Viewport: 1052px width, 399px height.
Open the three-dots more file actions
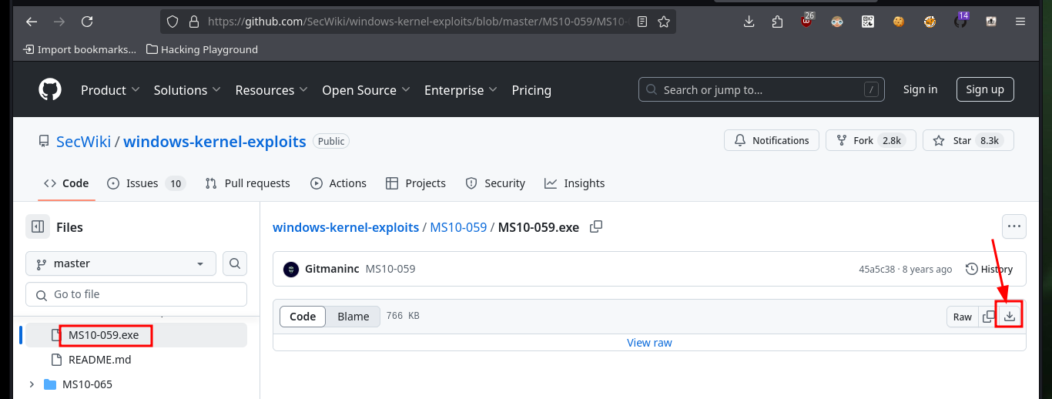click(1013, 226)
